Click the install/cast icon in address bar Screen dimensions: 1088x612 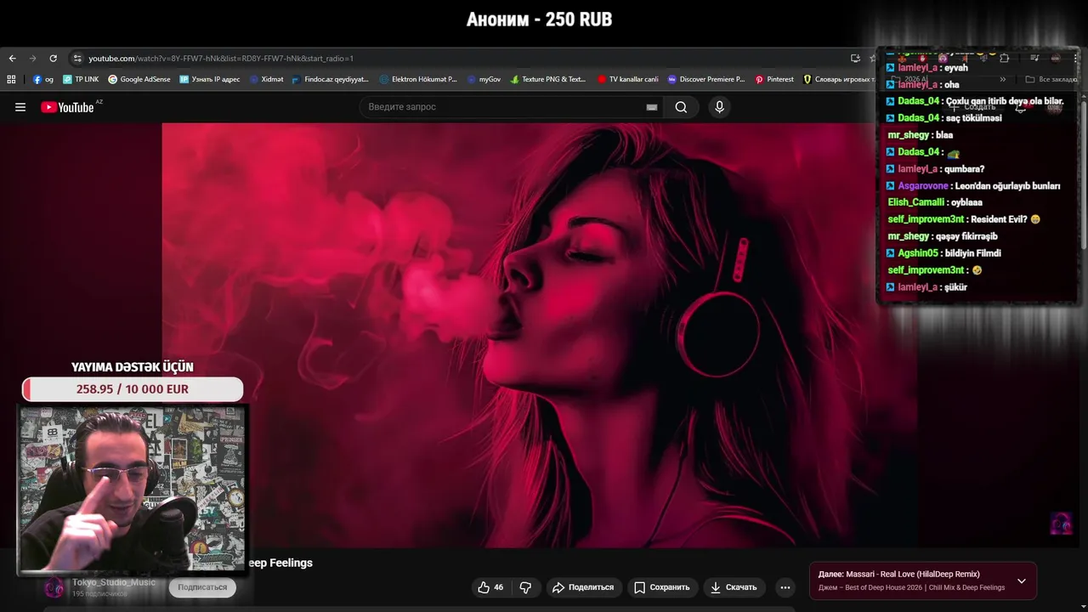[x=855, y=59]
